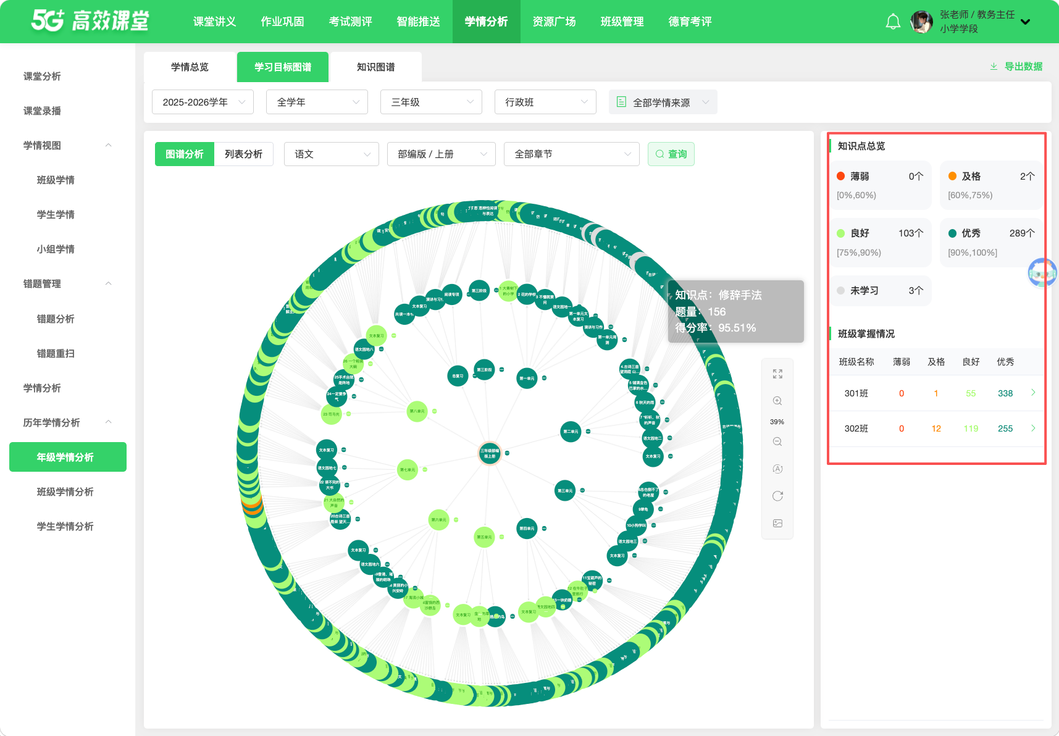Open the 作业巩固 top menu

[x=282, y=22]
